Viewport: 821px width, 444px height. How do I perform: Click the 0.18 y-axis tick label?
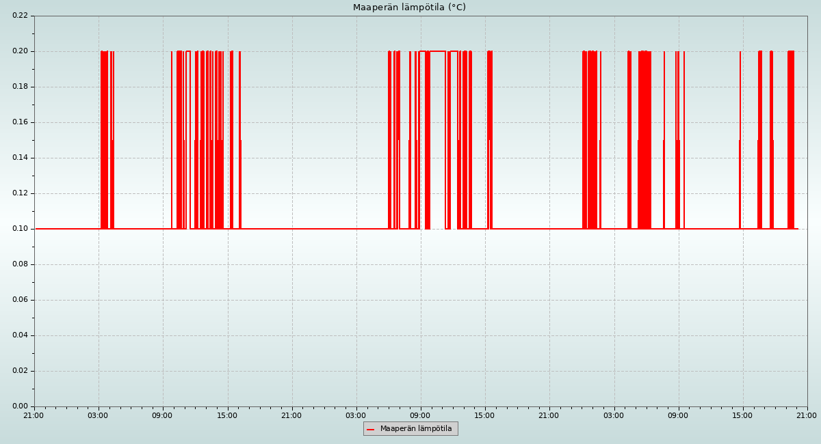click(20, 87)
